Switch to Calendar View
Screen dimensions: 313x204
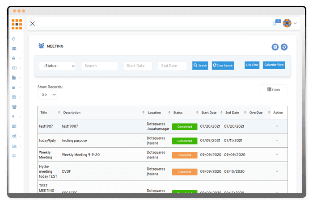click(x=274, y=65)
